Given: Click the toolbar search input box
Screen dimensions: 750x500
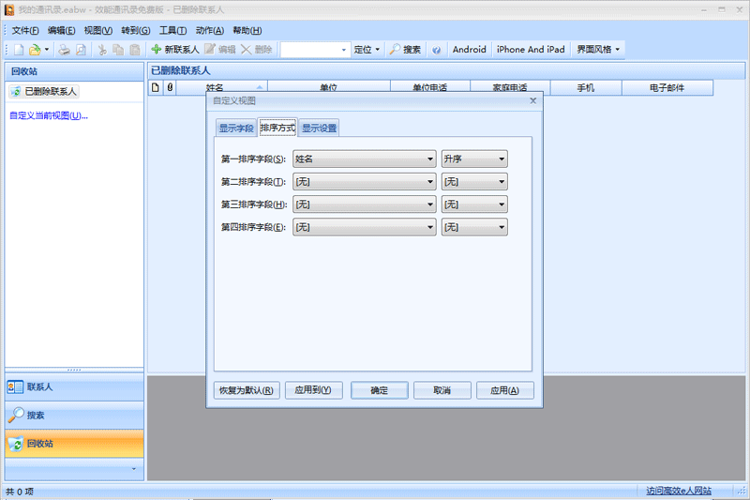Looking at the screenshot, I should coord(311,50).
